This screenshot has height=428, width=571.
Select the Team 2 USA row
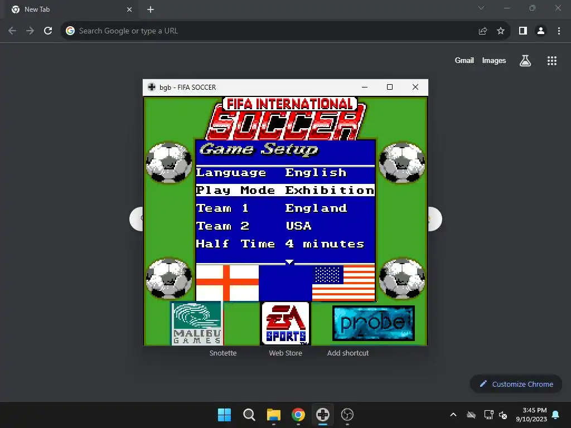(285, 226)
